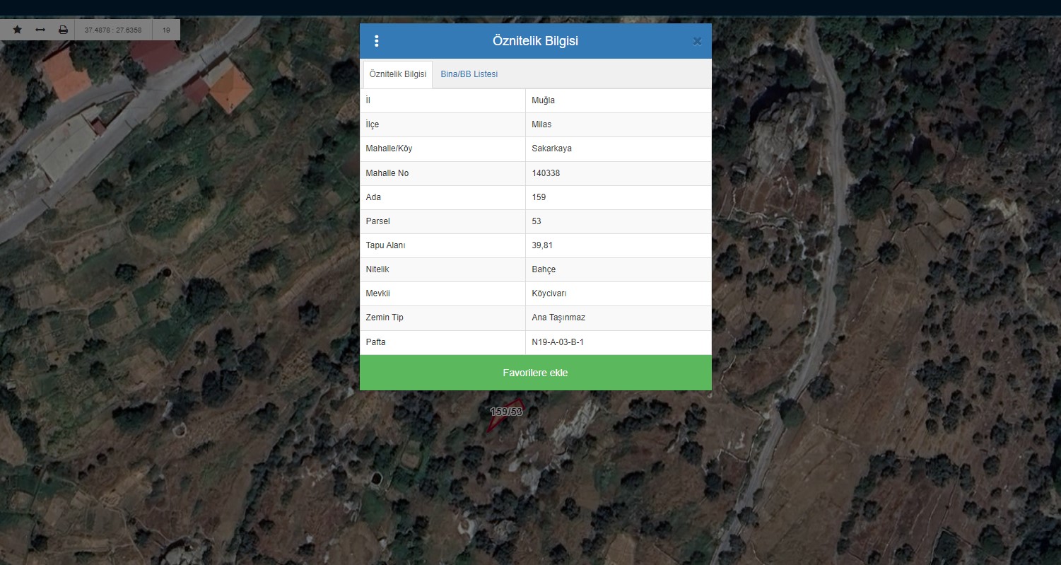Screen dimensions: 1061x565
Task: Switch to the Bina/BB Listesi tab
Action: (469, 74)
